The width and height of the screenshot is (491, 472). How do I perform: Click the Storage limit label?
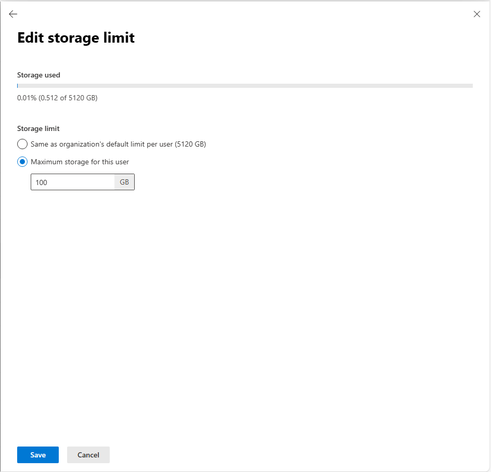point(38,128)
